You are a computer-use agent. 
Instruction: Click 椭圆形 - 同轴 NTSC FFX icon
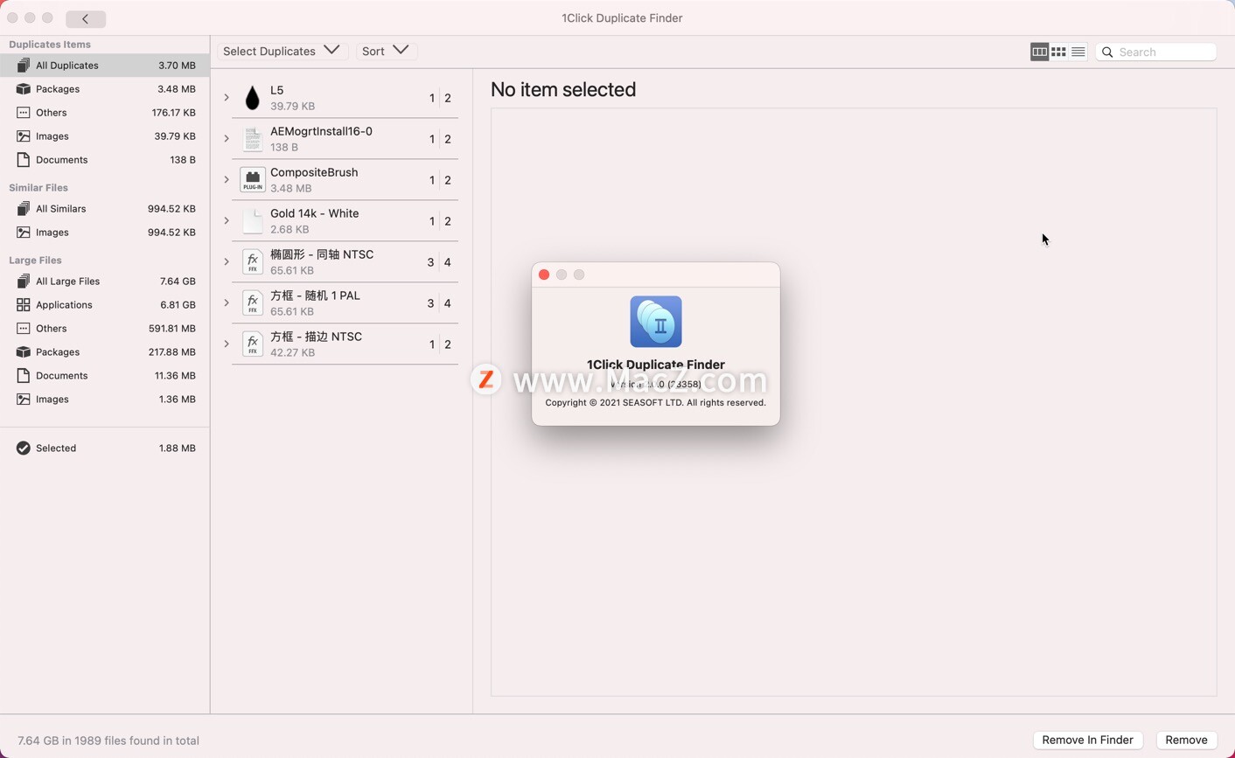tap(253, 262)
